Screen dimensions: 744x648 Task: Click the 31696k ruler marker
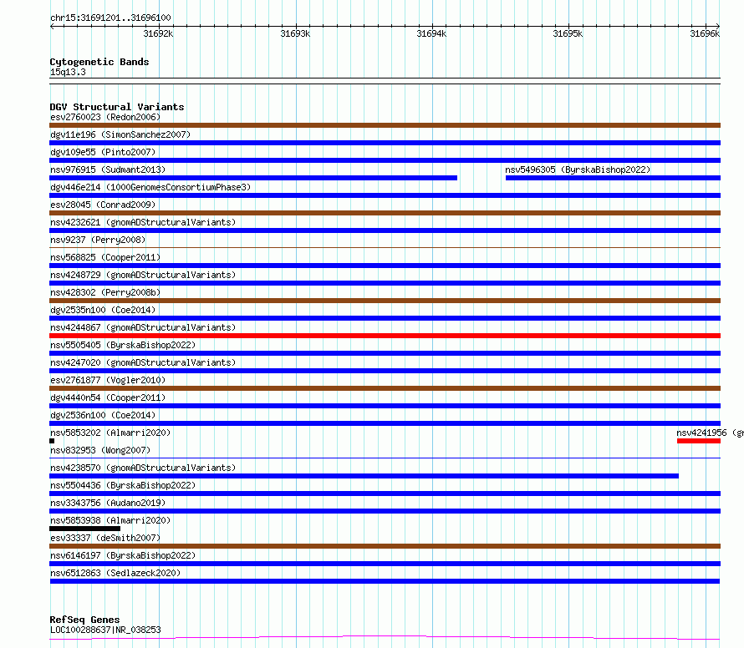coord(705,33)
